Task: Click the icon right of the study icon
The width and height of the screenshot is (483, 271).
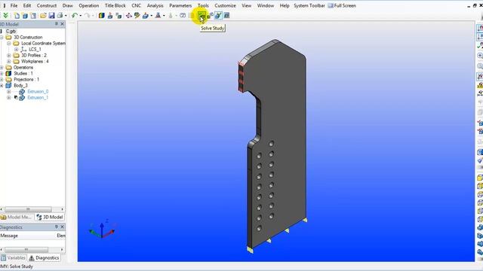Action: tap(110, 15)
